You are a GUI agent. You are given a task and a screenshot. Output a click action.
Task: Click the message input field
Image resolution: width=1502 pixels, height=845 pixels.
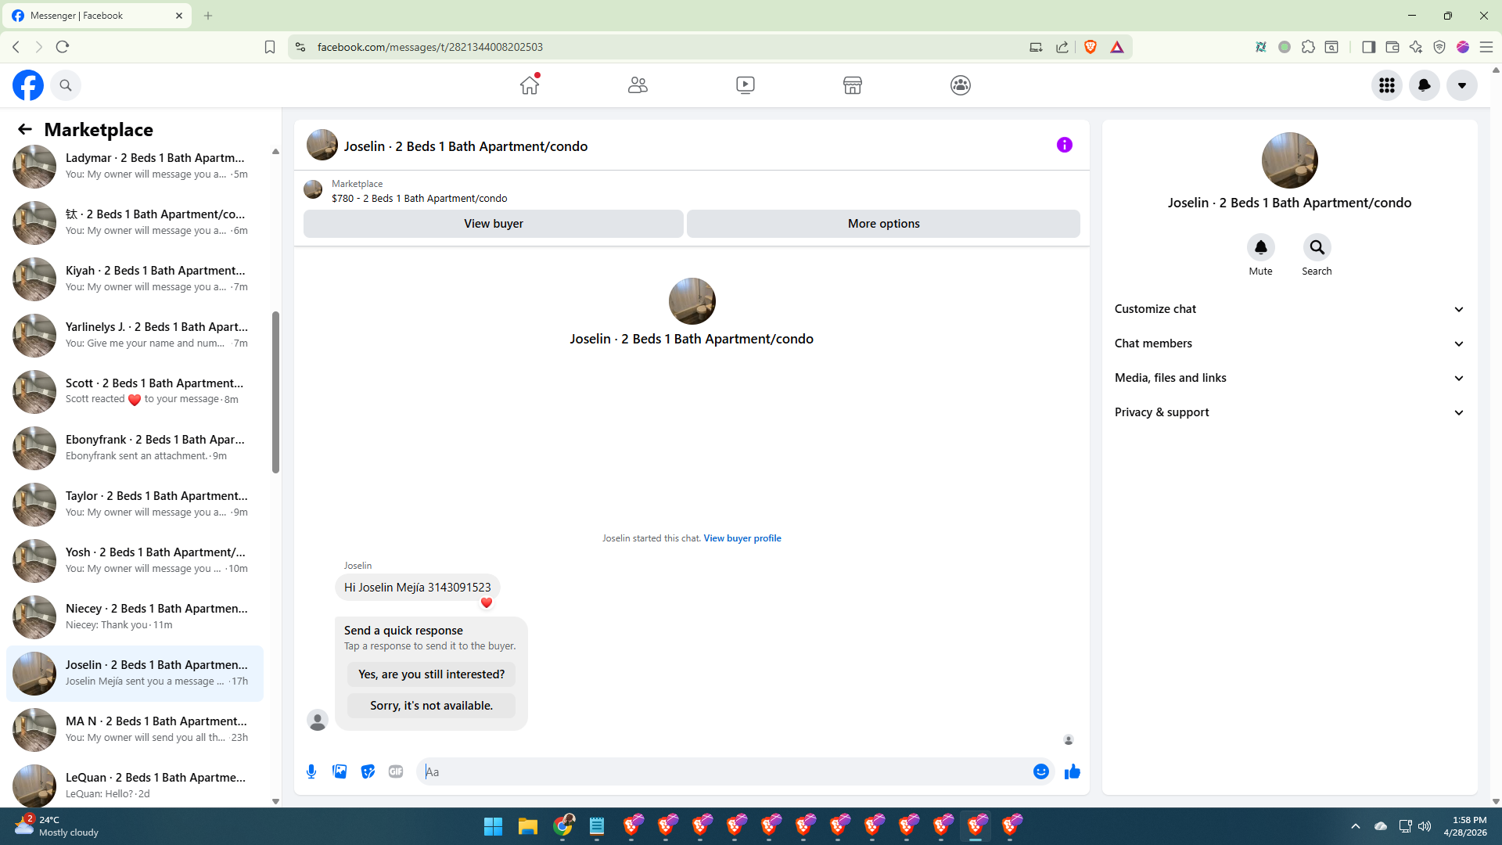[x=728, y=771]
